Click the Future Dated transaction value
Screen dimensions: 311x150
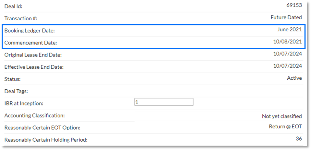pos(286,17)
